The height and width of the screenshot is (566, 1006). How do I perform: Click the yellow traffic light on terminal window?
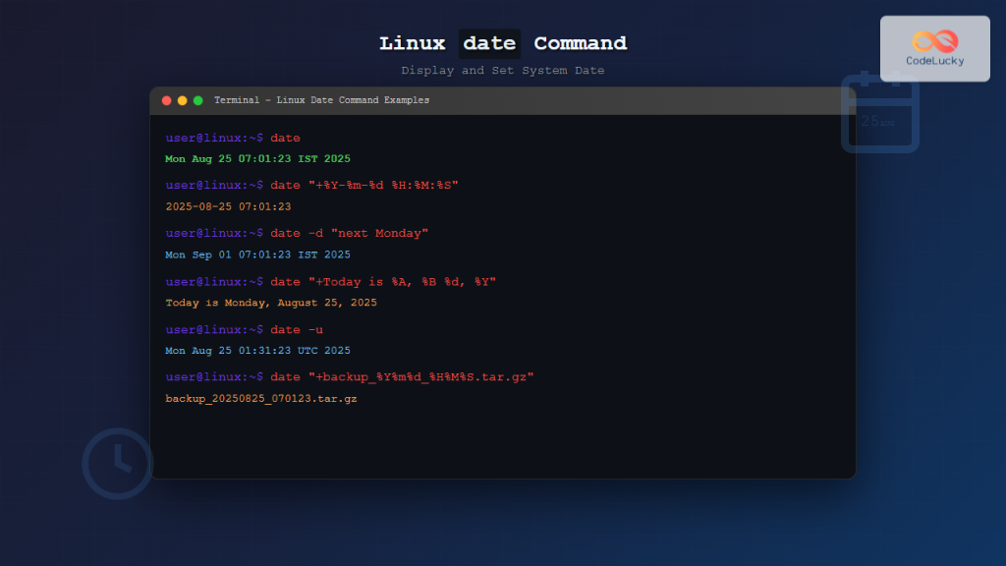click(x=182, y=99)
